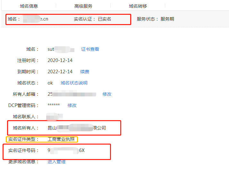Image resolution: width=229 pixels, height=169 pixels.
Task: Click the masked 所有人邮箱 email address
Action: click(72, 94)
